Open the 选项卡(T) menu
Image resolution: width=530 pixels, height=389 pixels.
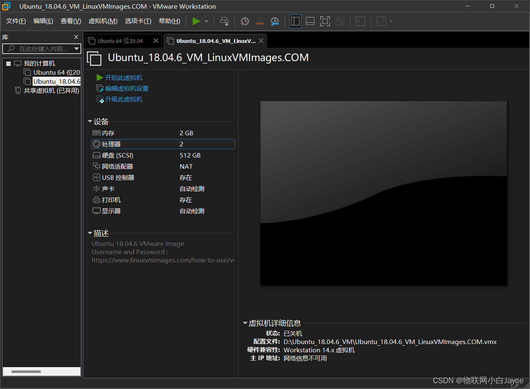138,21
